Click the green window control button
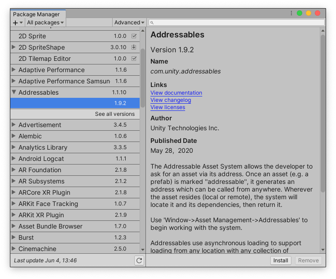This screenshot has height=279, width=336. point(300,13)
